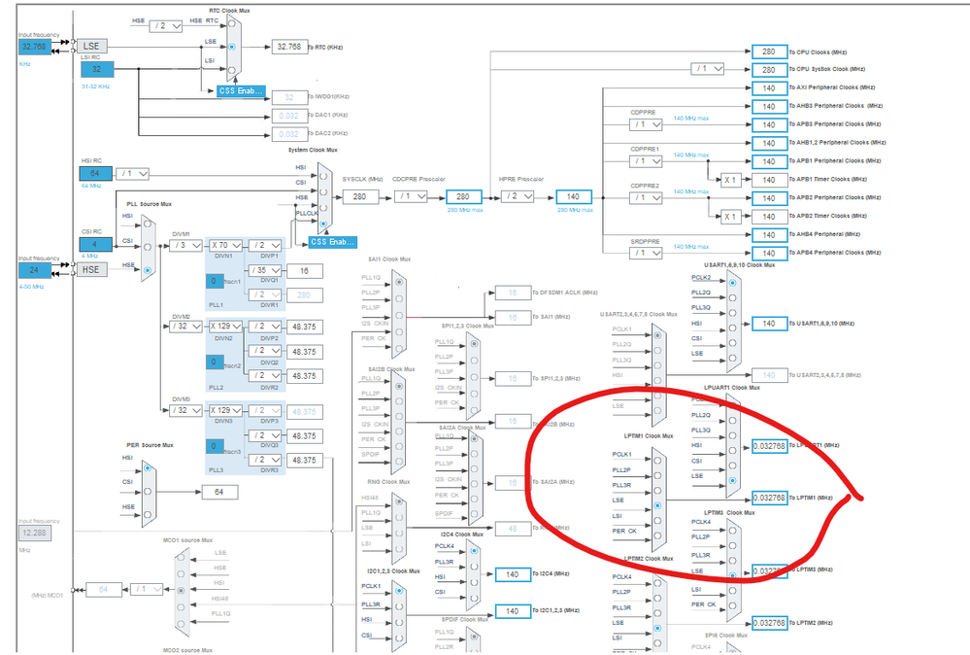This screenshot has width=970, height=655.
Task: Choose PLL2Q in USART1,6,9,10 Clock Mux
Action: 732,297
